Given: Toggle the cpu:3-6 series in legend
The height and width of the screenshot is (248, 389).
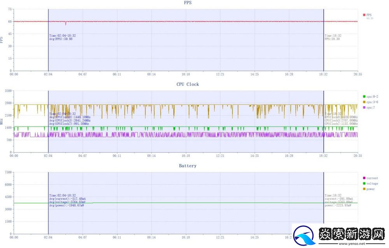Looking at the screenshot, I should pos(370,102).
